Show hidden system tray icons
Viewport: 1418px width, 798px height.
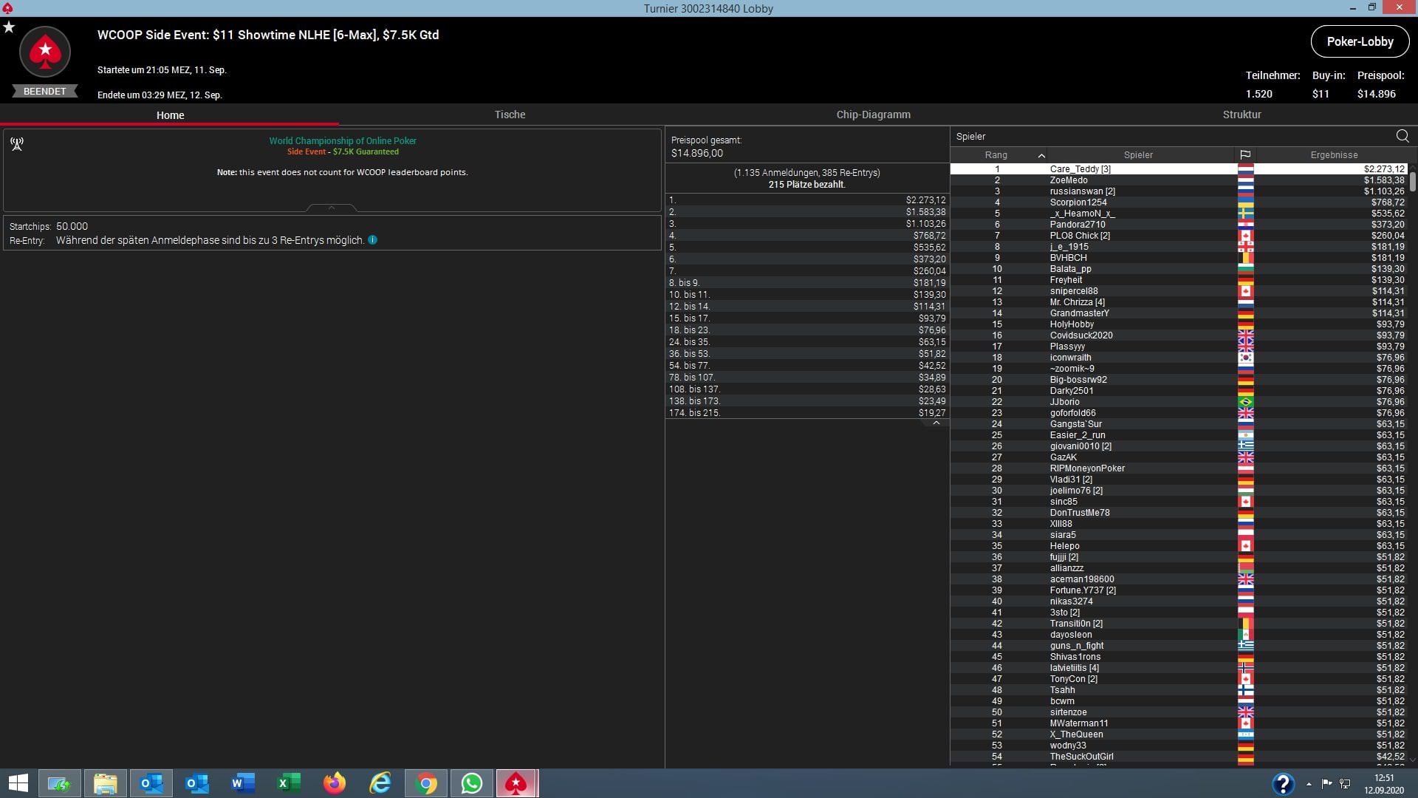tap(1309, 784)
